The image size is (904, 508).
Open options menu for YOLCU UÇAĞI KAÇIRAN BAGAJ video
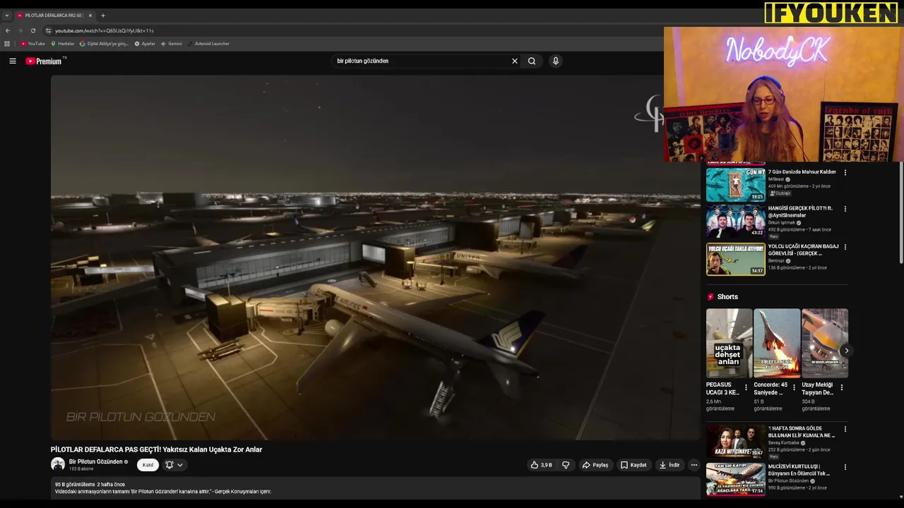(845, 247)
